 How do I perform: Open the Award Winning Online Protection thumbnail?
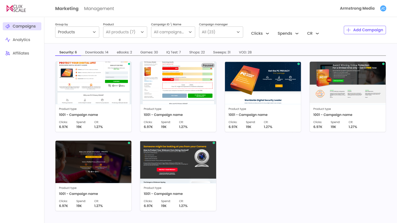pos(348,83)
